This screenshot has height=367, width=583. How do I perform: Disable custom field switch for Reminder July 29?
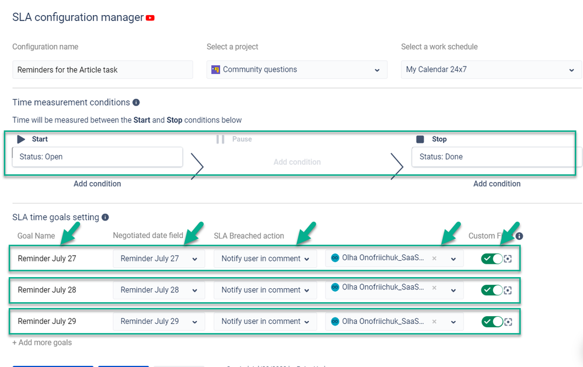pyautogui.click(x=492, y=321)
